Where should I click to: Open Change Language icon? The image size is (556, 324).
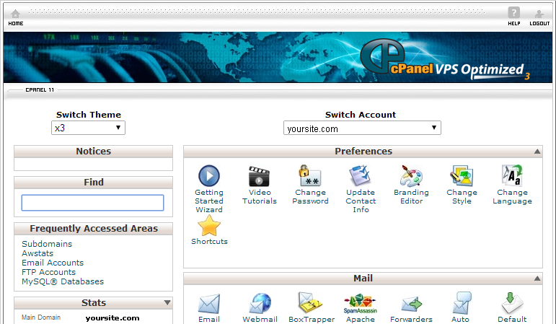click(x=512, y=175)
